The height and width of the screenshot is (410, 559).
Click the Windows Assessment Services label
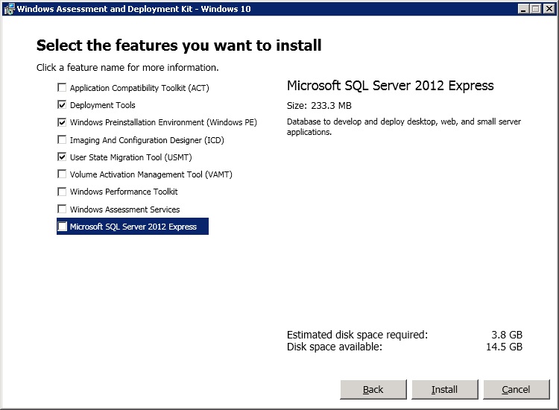(x=124, y=209)
